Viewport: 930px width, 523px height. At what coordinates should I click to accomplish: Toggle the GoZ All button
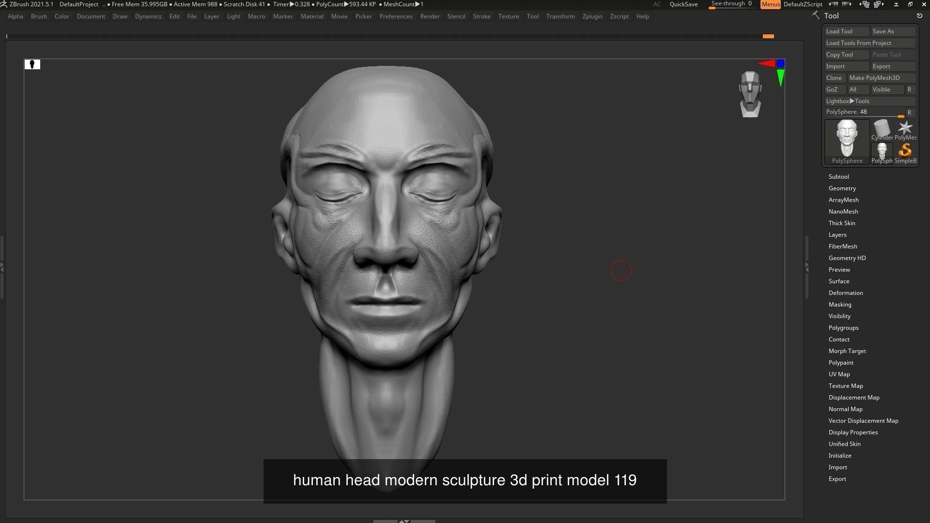[858, 90]
